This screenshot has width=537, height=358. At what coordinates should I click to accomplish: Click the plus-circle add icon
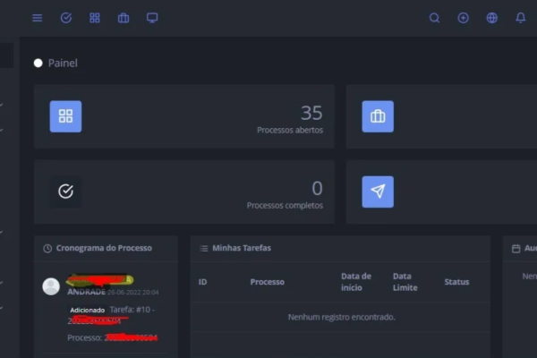(x=463, y=18)
